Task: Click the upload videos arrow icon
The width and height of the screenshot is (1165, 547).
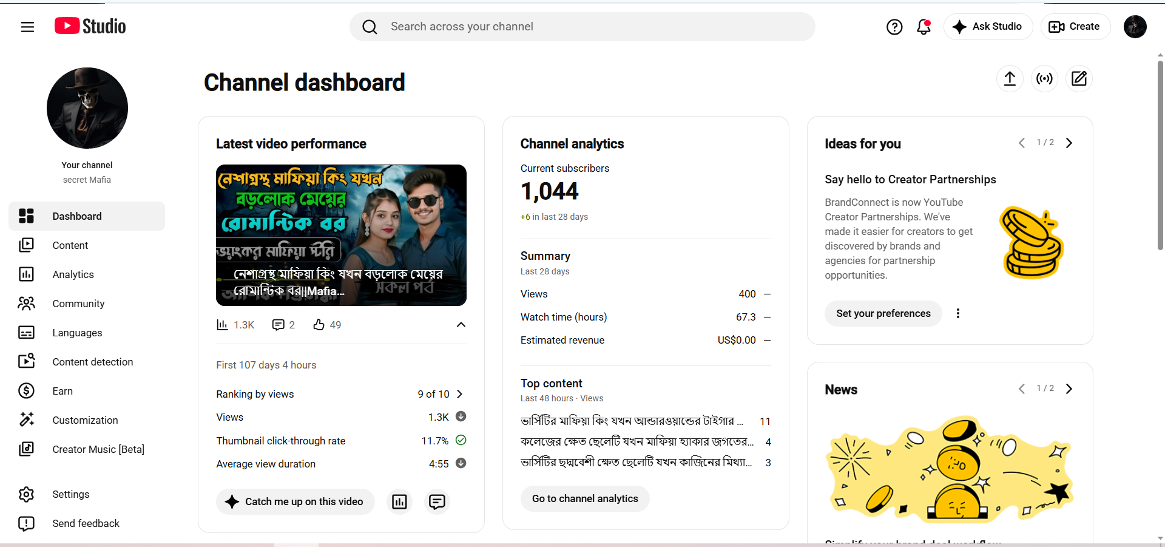Action: pos(1010,79)
